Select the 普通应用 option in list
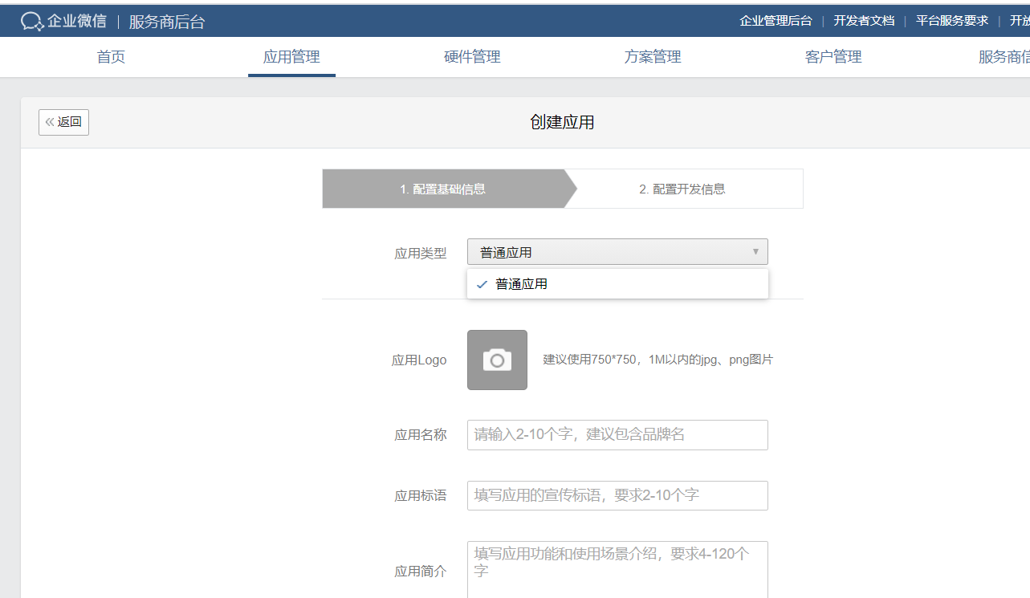The image size is (1030, 598). pyautogui.click(x=617, y=284)
